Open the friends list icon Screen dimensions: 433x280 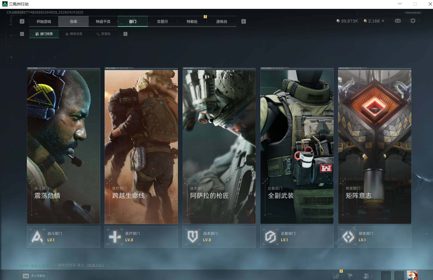coord(366,276)
